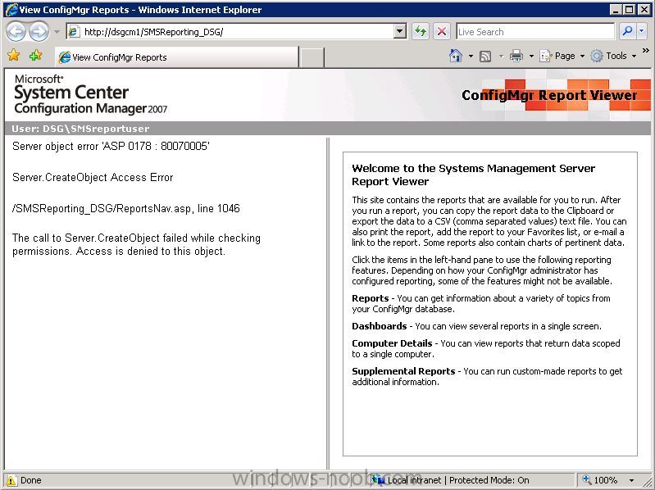Click the RSS feeds icon

485,56
